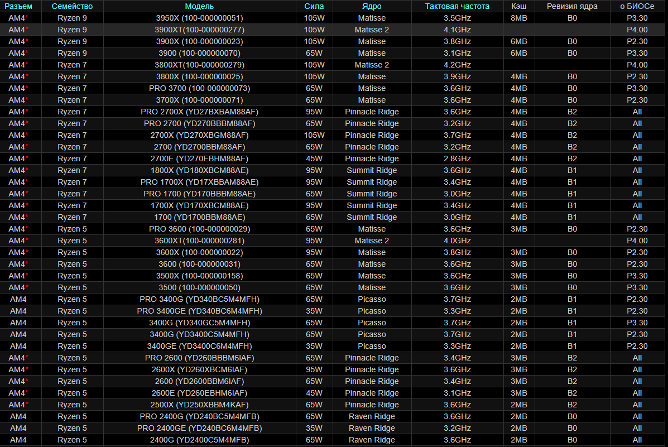Screen dimensions: 668x447
Task: Select the 3600XT(100-000000281) cell
Action: click(x=199, y=241)
